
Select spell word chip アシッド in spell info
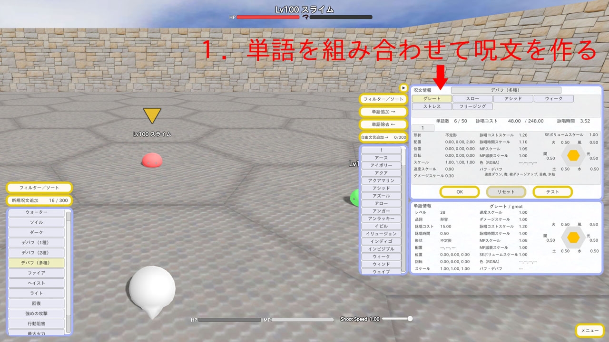tap(513, 99)
